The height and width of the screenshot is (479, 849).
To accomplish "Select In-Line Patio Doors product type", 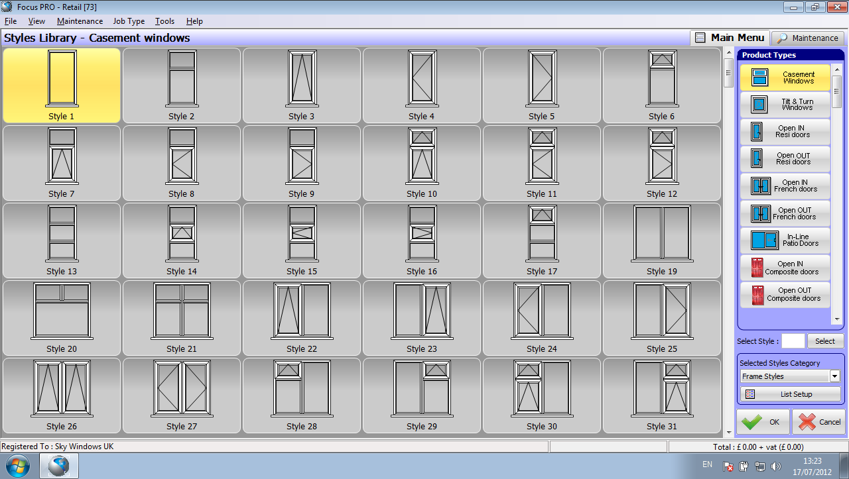I will (x=785, y=240).
